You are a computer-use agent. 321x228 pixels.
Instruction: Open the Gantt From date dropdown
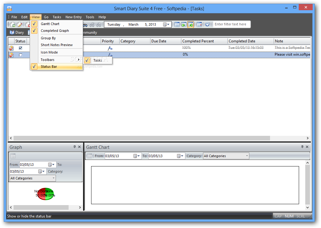point(137,156)
